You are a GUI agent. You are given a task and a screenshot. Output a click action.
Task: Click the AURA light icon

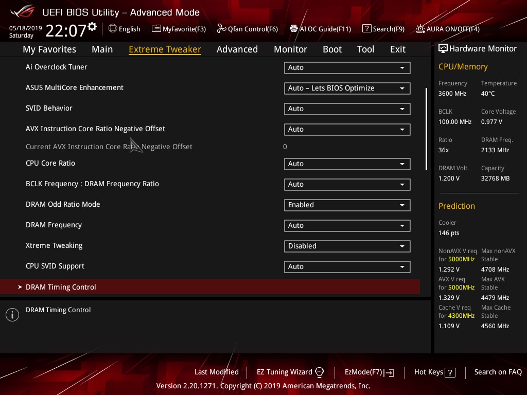pos(420,29)
